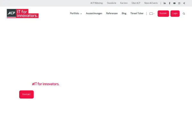Go to Auszeichnungen page
Screen dimensions: 192x120
pyautogui.click(x=94, y=13)
